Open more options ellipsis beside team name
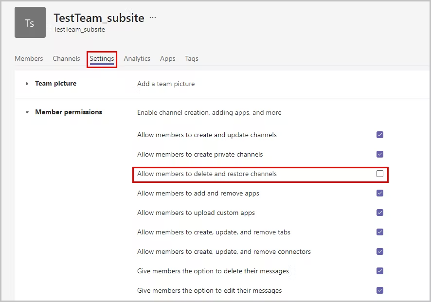Image resolution: width=431 pixels, height=302 pixels. pos(153,18)
